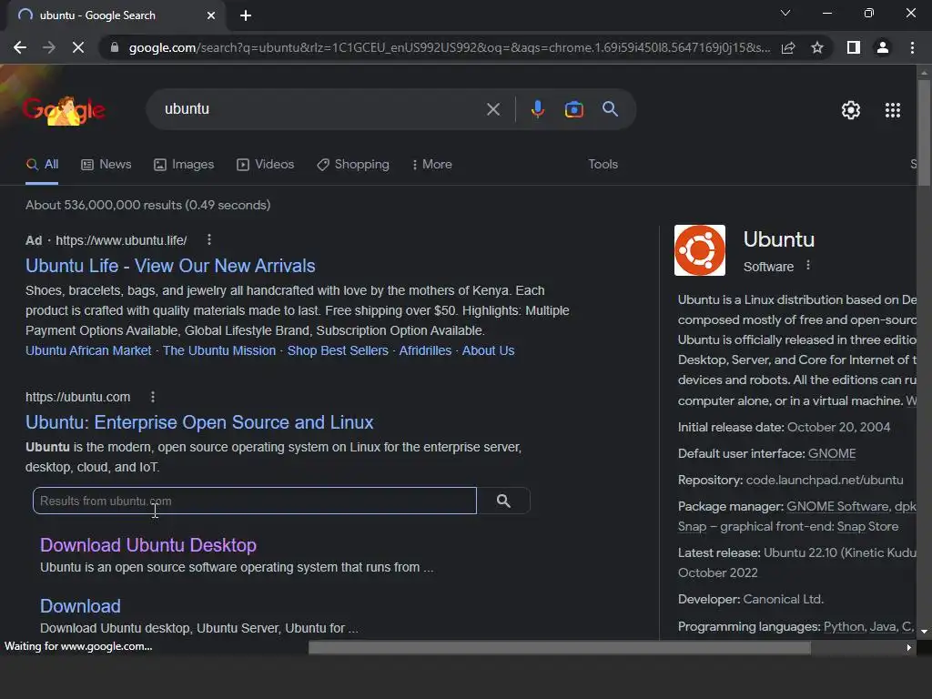Search by image camera icon
Screen dimensions: 932x699
pos(574,109)
